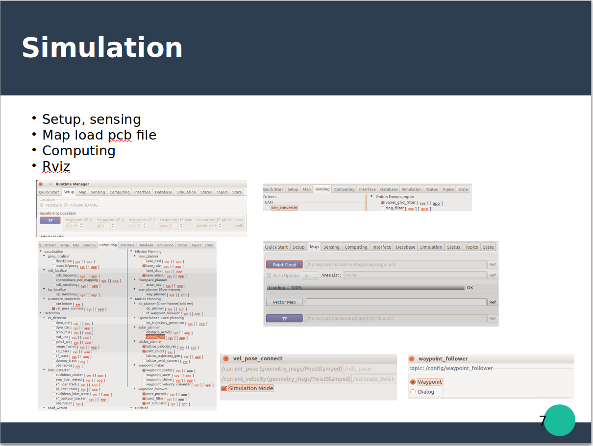The width and height of the screenshot is (593, 446).
Task: Collapse the ndt_localizer group
Action: (x=45, y=270)
